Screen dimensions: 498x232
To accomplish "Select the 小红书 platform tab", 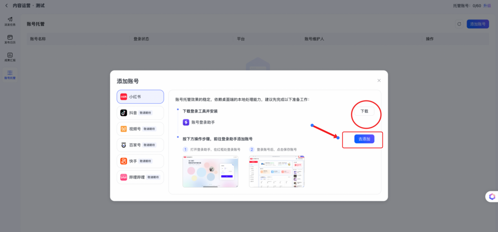I will tap(140, 97).
